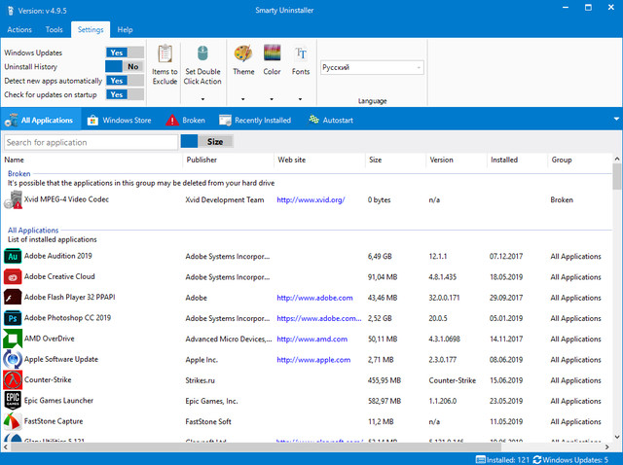This screenshot has width=623, height=465.
Task: Open the language dropdown showing Русский
Action: tap(372, 67)
